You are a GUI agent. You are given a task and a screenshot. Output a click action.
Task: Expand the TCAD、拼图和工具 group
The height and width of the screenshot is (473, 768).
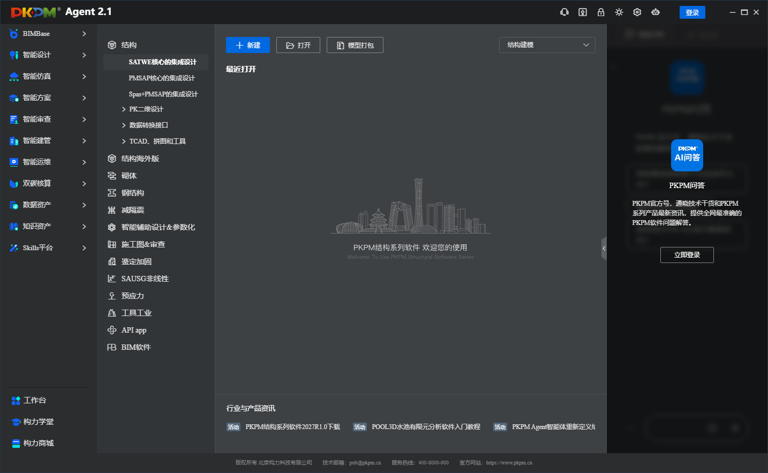(x=124, y=141)
